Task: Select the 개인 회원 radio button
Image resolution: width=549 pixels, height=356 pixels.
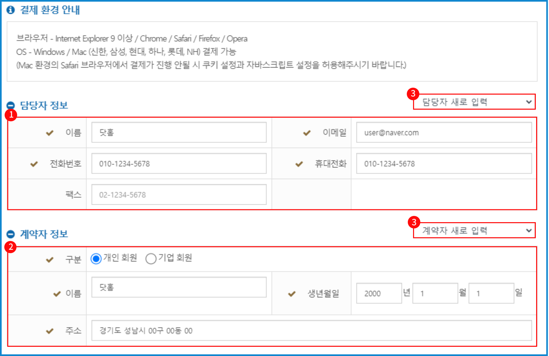Action: tap(96, 259)
